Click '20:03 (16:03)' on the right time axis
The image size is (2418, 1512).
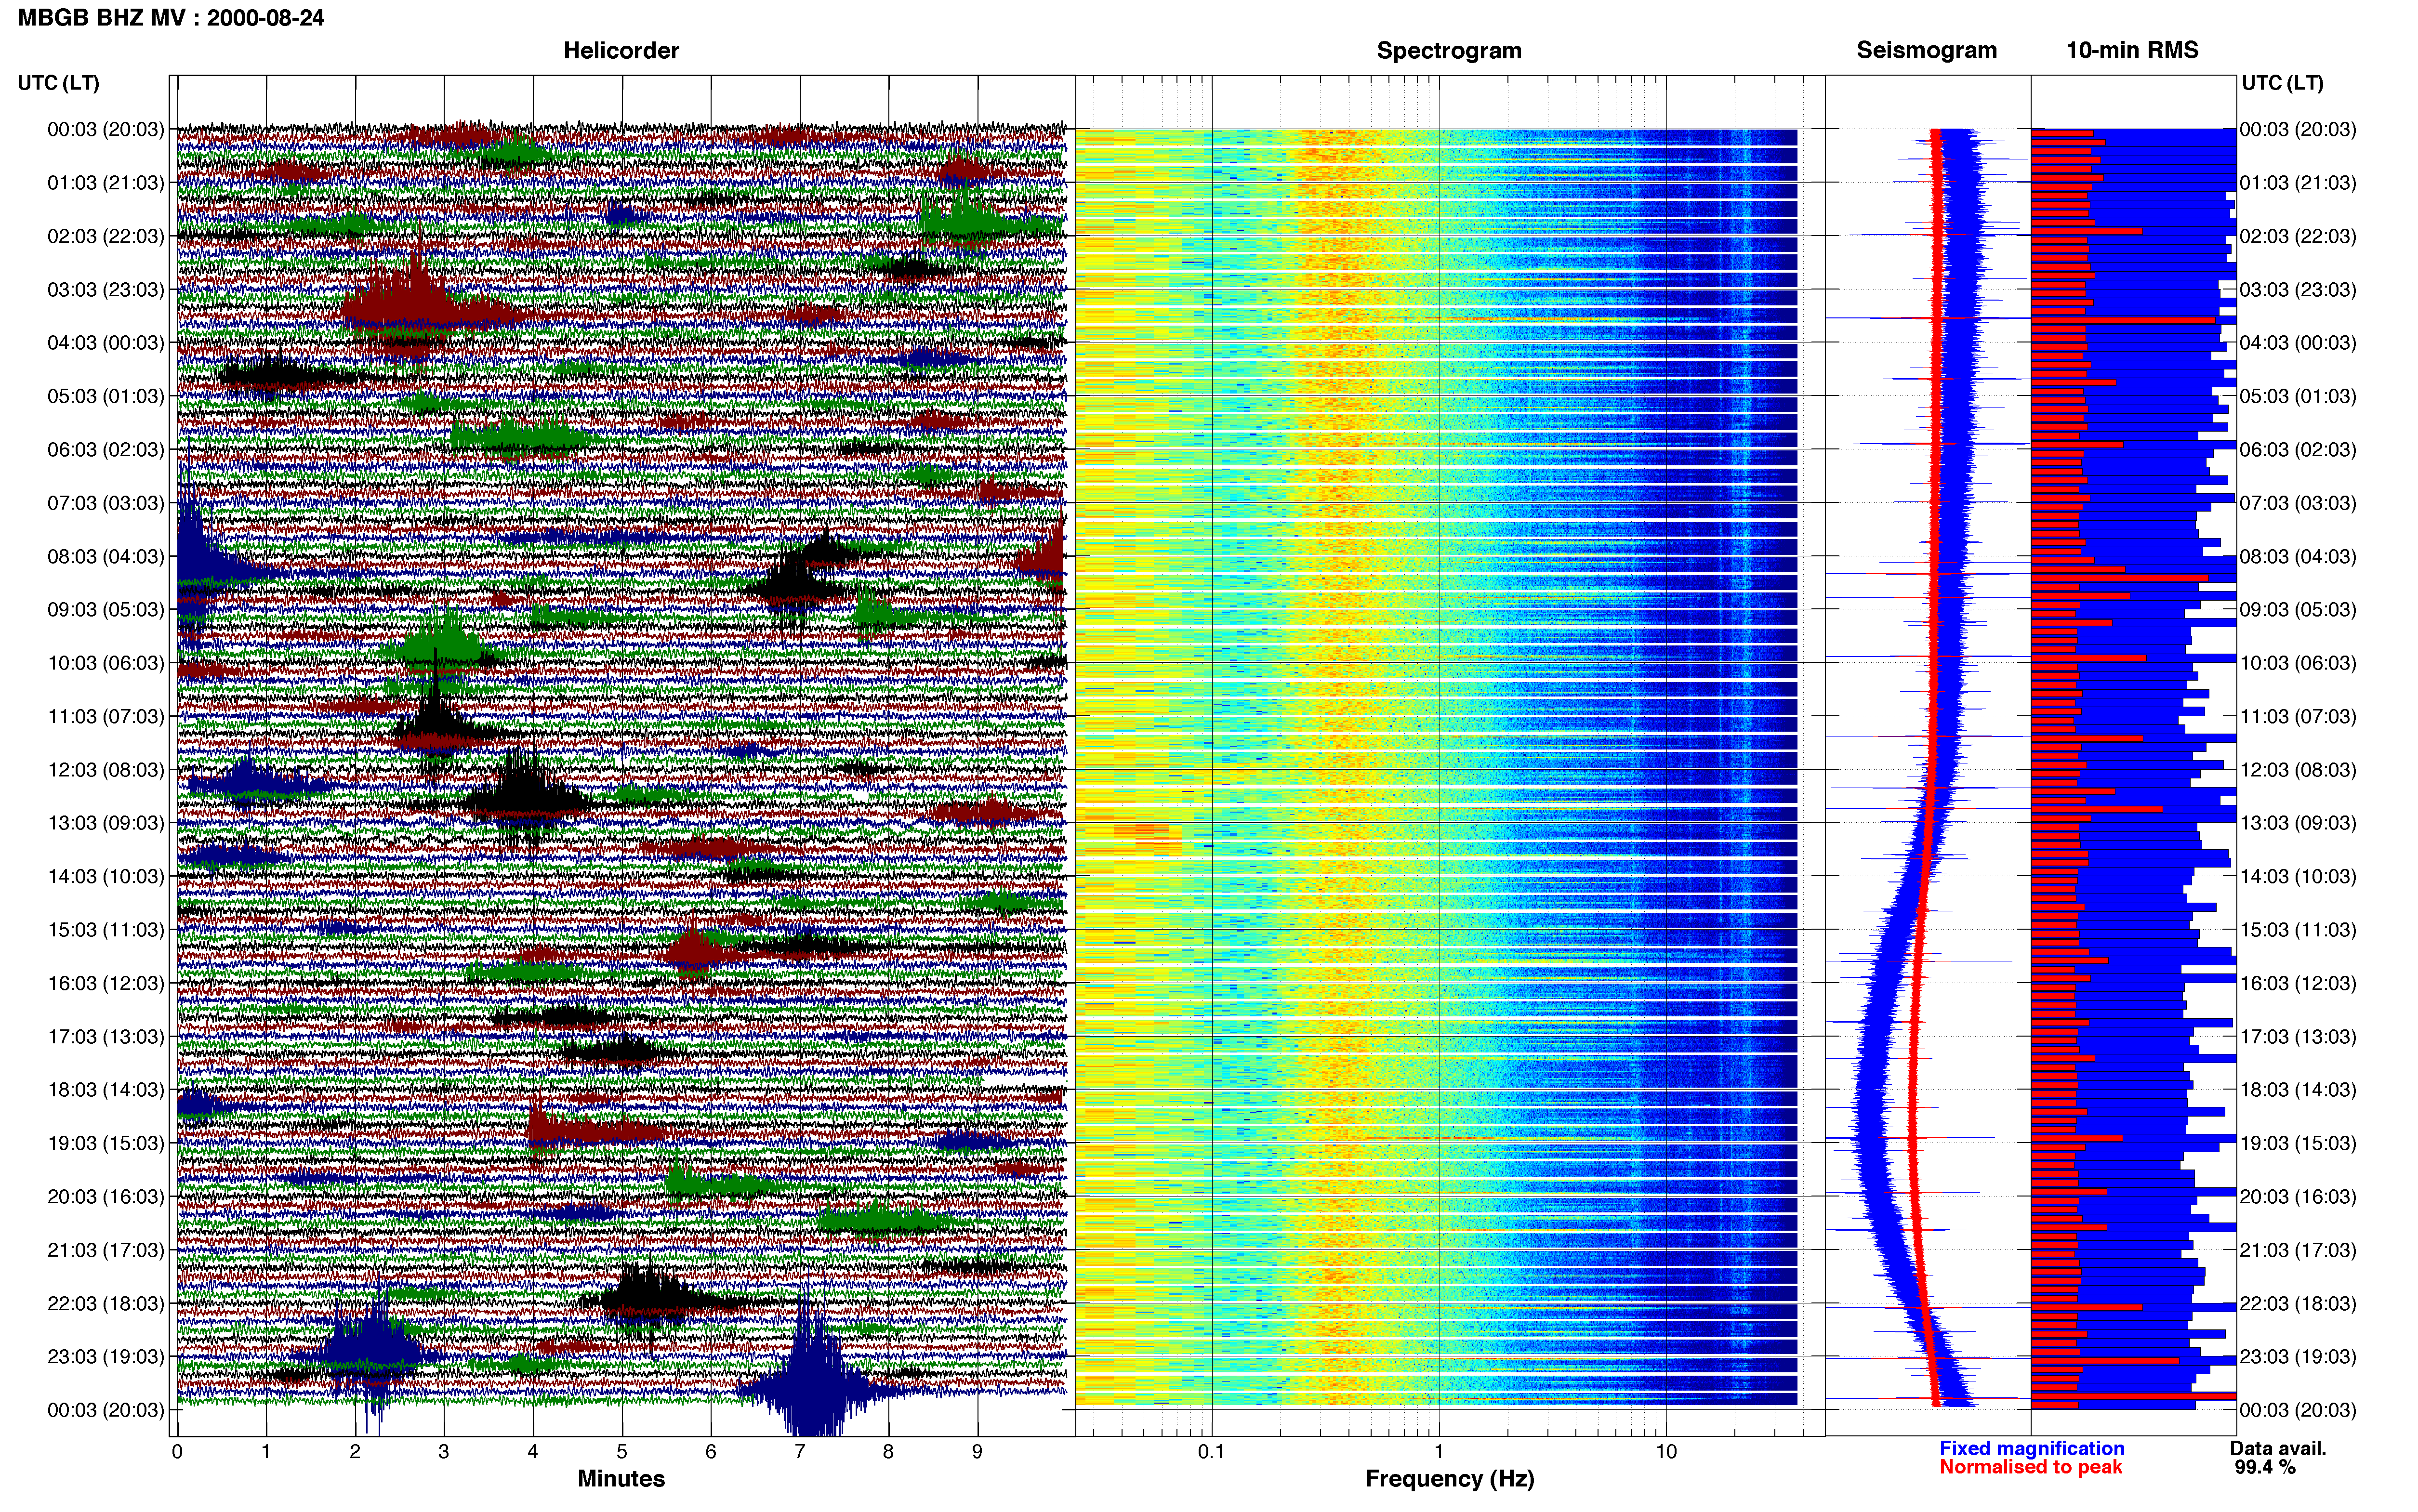(2298, 1197)
